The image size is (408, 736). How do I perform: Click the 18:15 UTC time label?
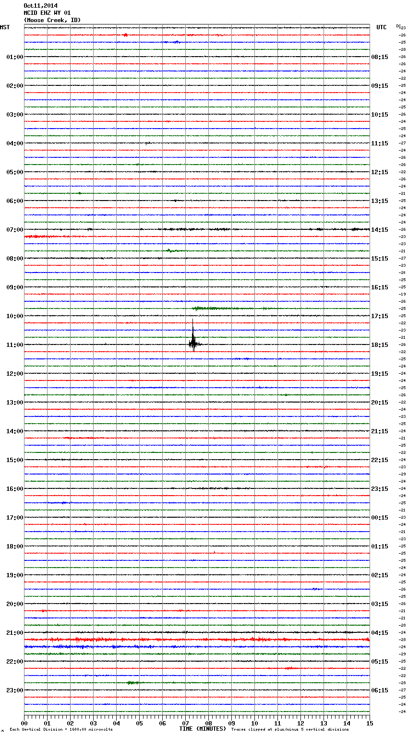pos(380,345)
